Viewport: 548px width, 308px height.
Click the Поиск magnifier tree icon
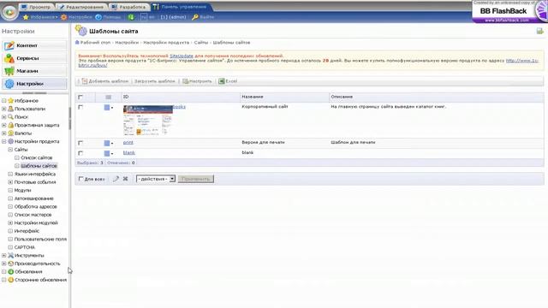click(11, 116)
